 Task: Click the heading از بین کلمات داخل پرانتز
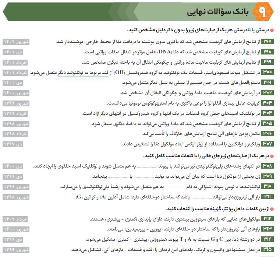217,209
